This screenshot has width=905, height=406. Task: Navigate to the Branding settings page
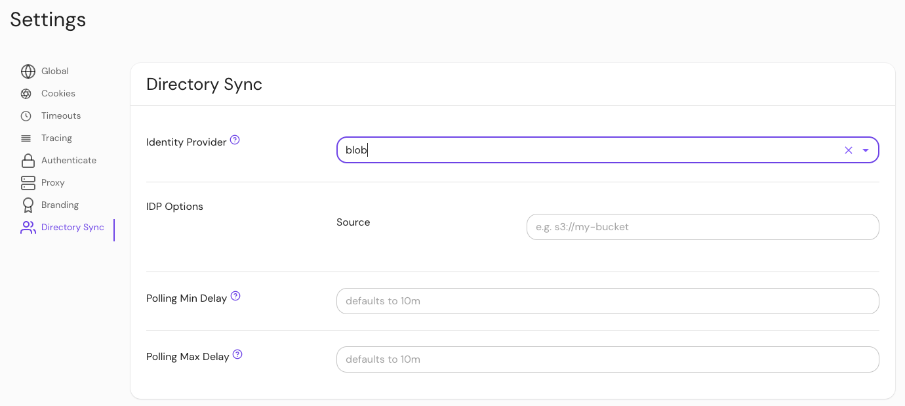tap(59, 205)
